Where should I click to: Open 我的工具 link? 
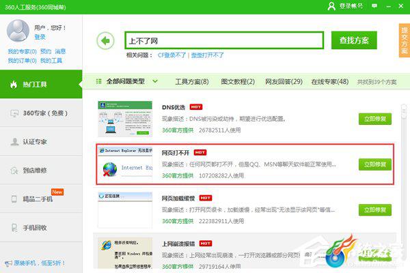click(51, 61)
